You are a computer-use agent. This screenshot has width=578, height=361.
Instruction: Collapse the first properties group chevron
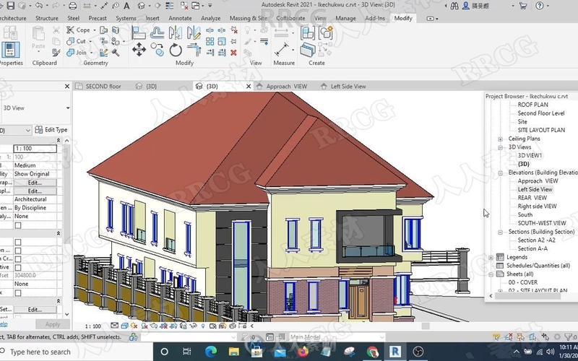click(x=59, y=140)
